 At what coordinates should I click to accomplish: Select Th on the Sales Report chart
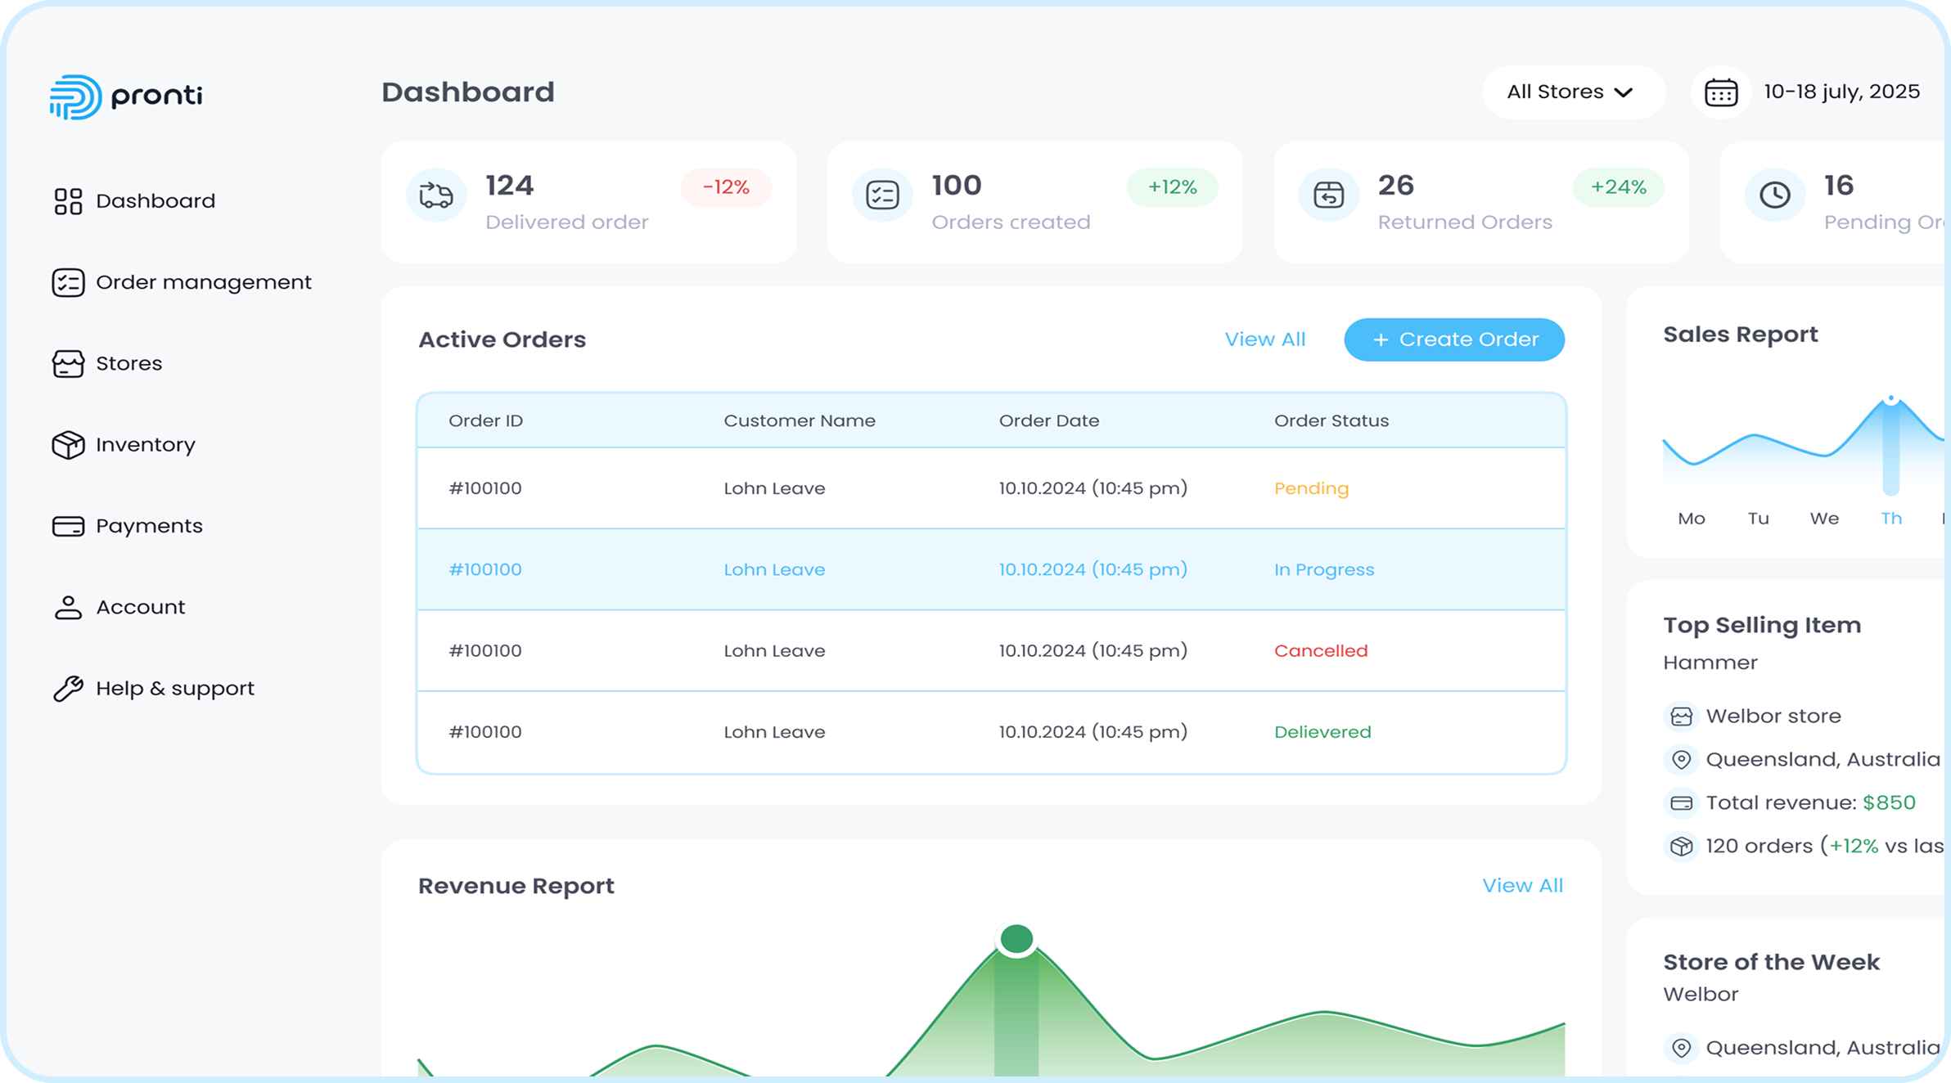coord(1891,518)
